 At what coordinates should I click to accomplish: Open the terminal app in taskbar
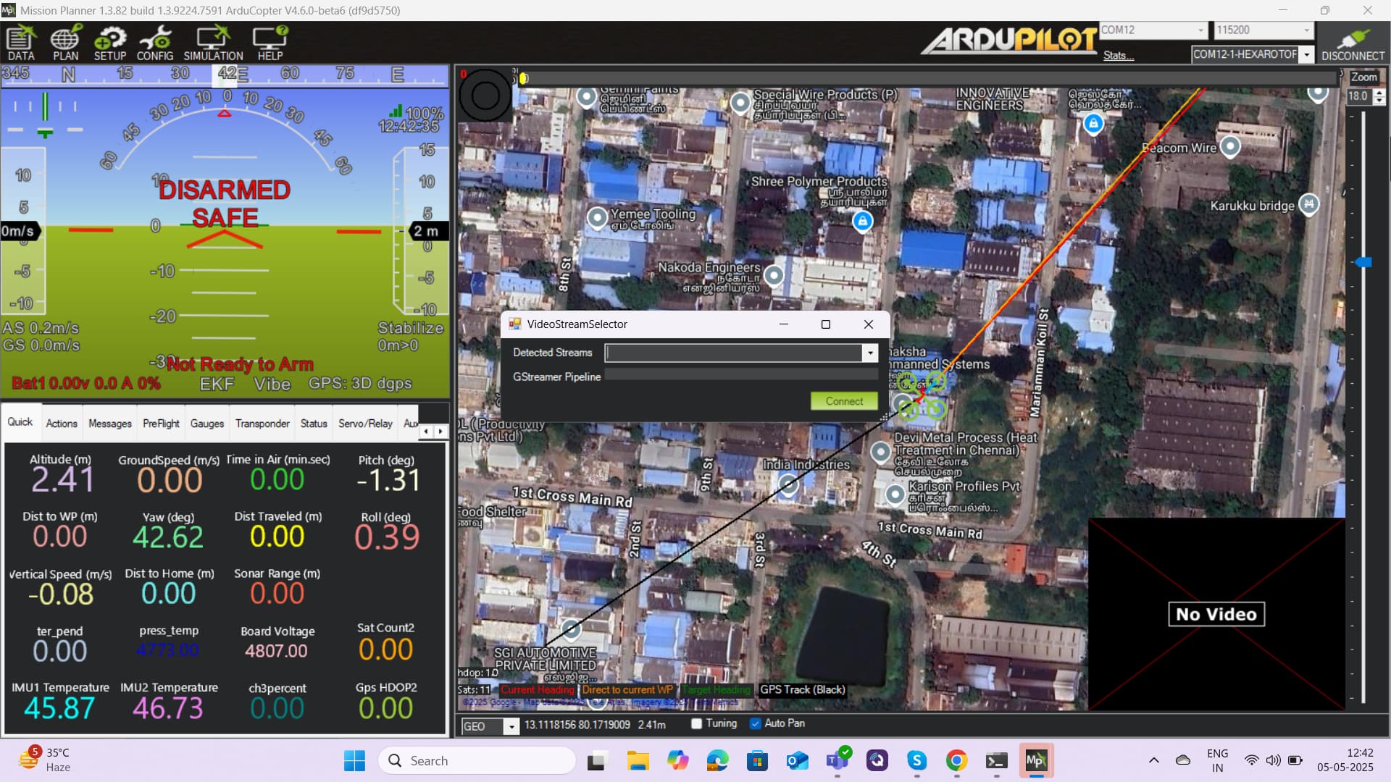[x=996, y=760]
